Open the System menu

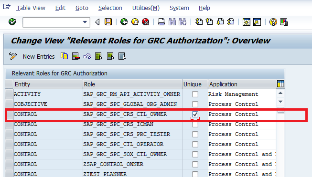(x=179, y=8)
